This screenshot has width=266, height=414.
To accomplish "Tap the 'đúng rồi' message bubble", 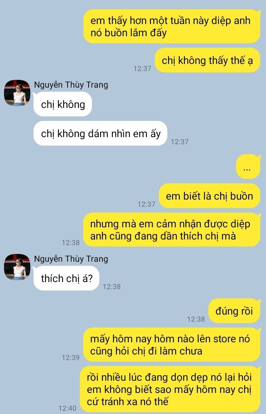I will (x=234, y=311).
